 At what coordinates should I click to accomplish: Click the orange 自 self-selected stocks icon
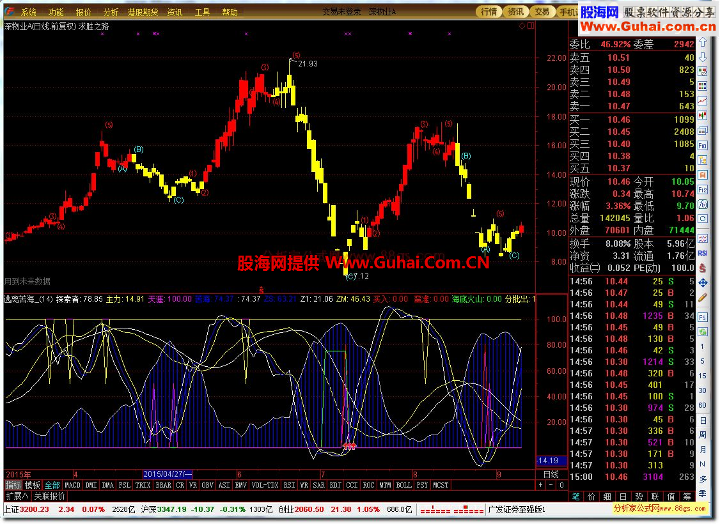(703, 175)
